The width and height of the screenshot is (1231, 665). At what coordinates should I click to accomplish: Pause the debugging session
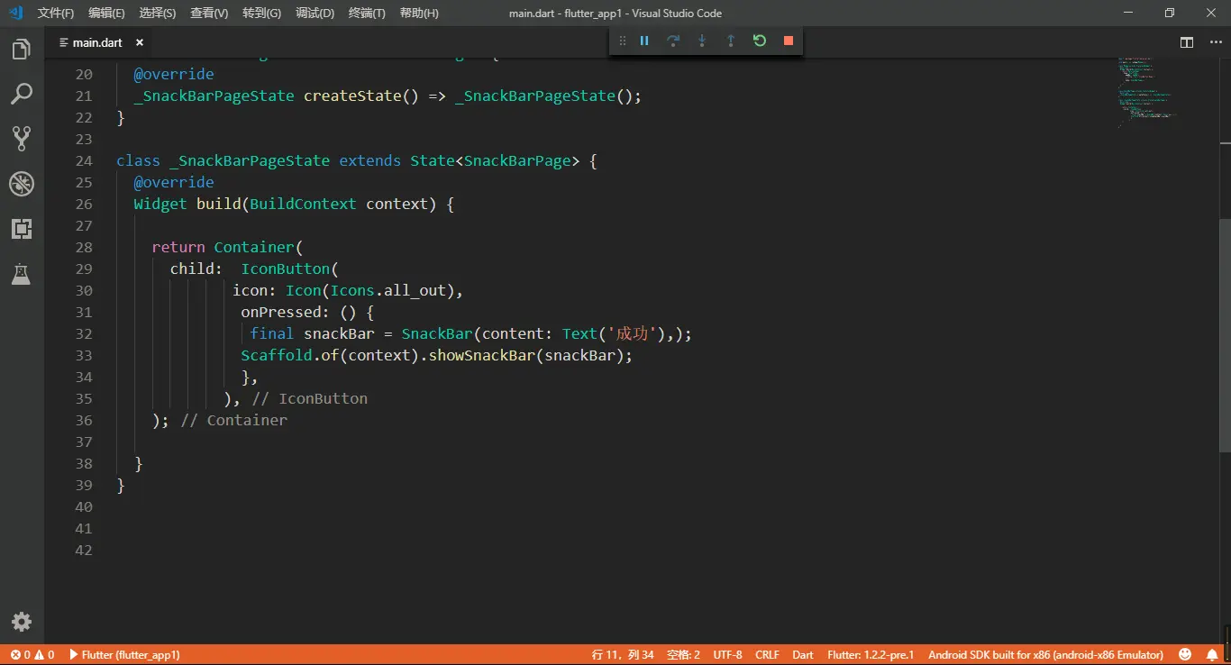644,41
